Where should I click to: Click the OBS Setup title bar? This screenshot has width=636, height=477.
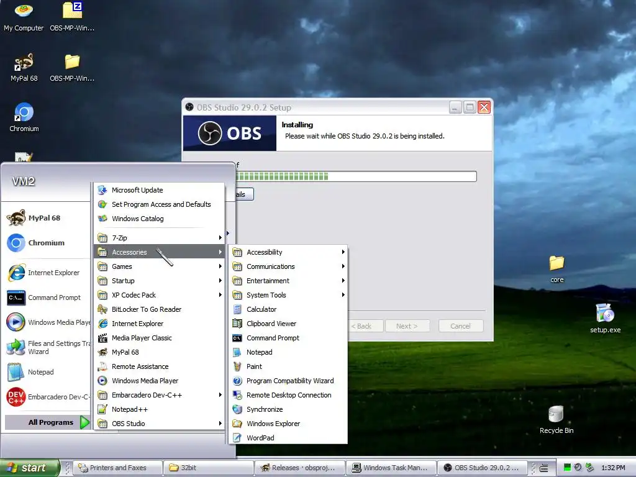click(316, 107)
